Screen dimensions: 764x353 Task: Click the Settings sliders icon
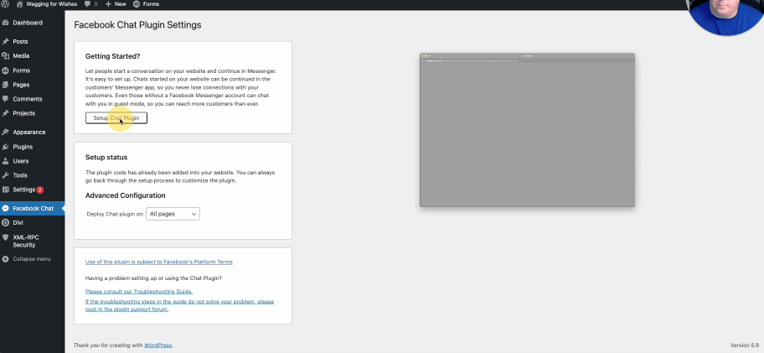coord(5,189)
